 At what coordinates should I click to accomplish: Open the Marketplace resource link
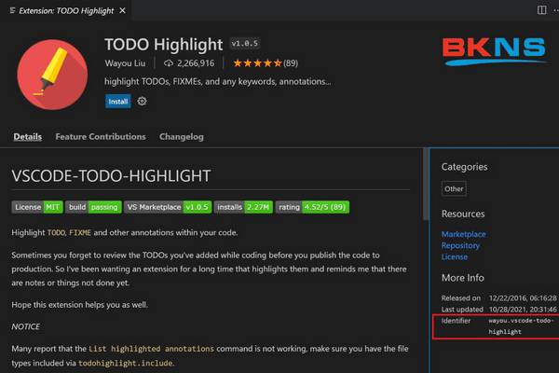[x=463, y=234]
